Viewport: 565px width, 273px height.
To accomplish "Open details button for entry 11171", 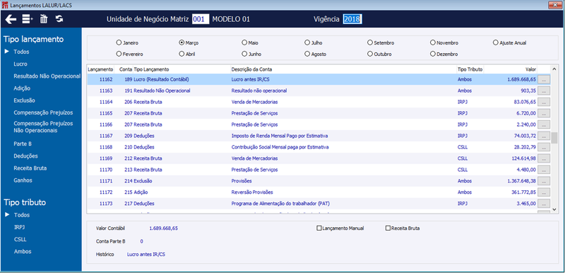I will (x=543, y=181).
